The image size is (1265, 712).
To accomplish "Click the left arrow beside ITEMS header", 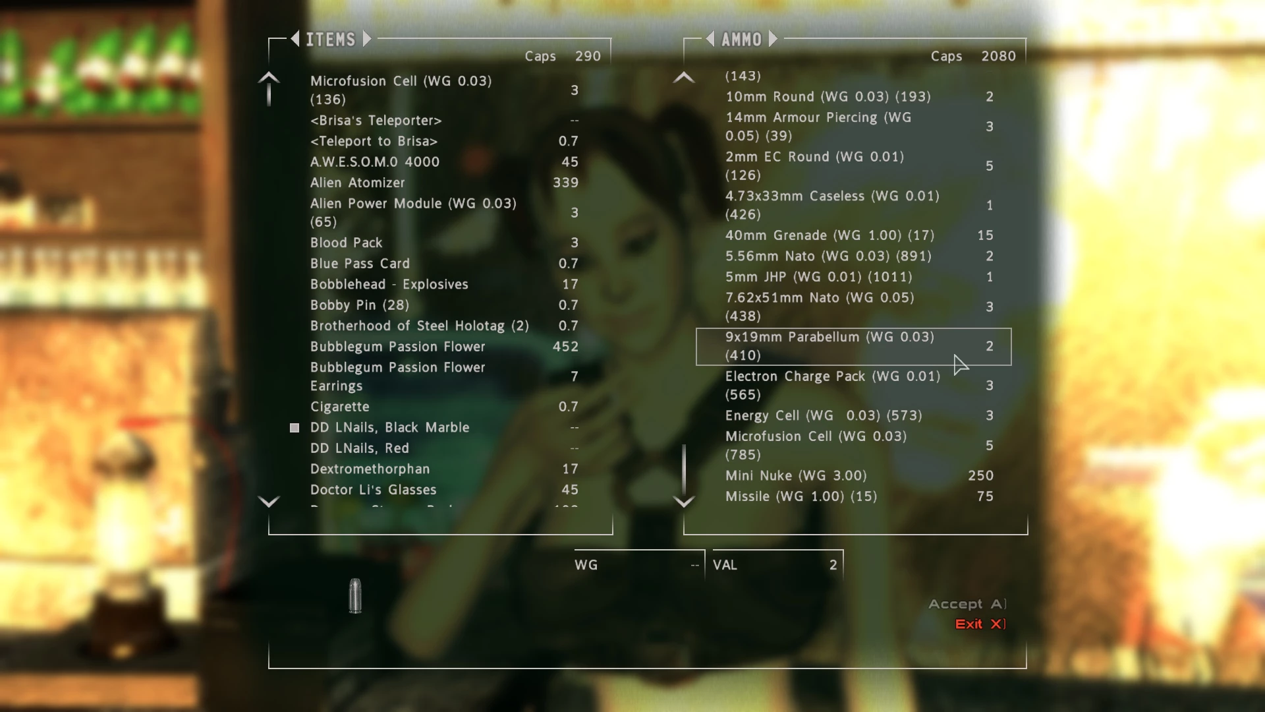I will pos(295,39).
